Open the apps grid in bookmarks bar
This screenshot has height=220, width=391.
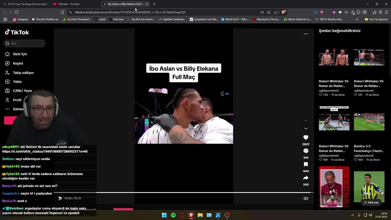[x=5, y=19]
